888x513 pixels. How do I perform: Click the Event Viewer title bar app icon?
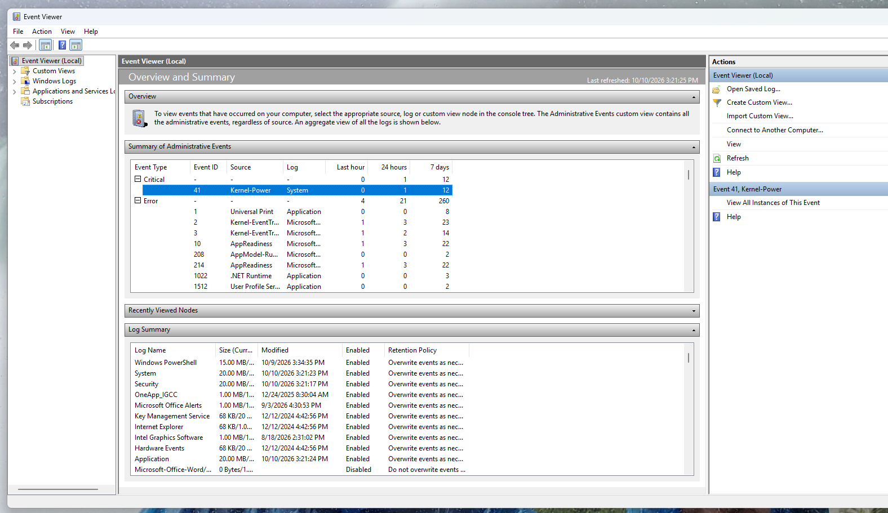tap(16, 17)
